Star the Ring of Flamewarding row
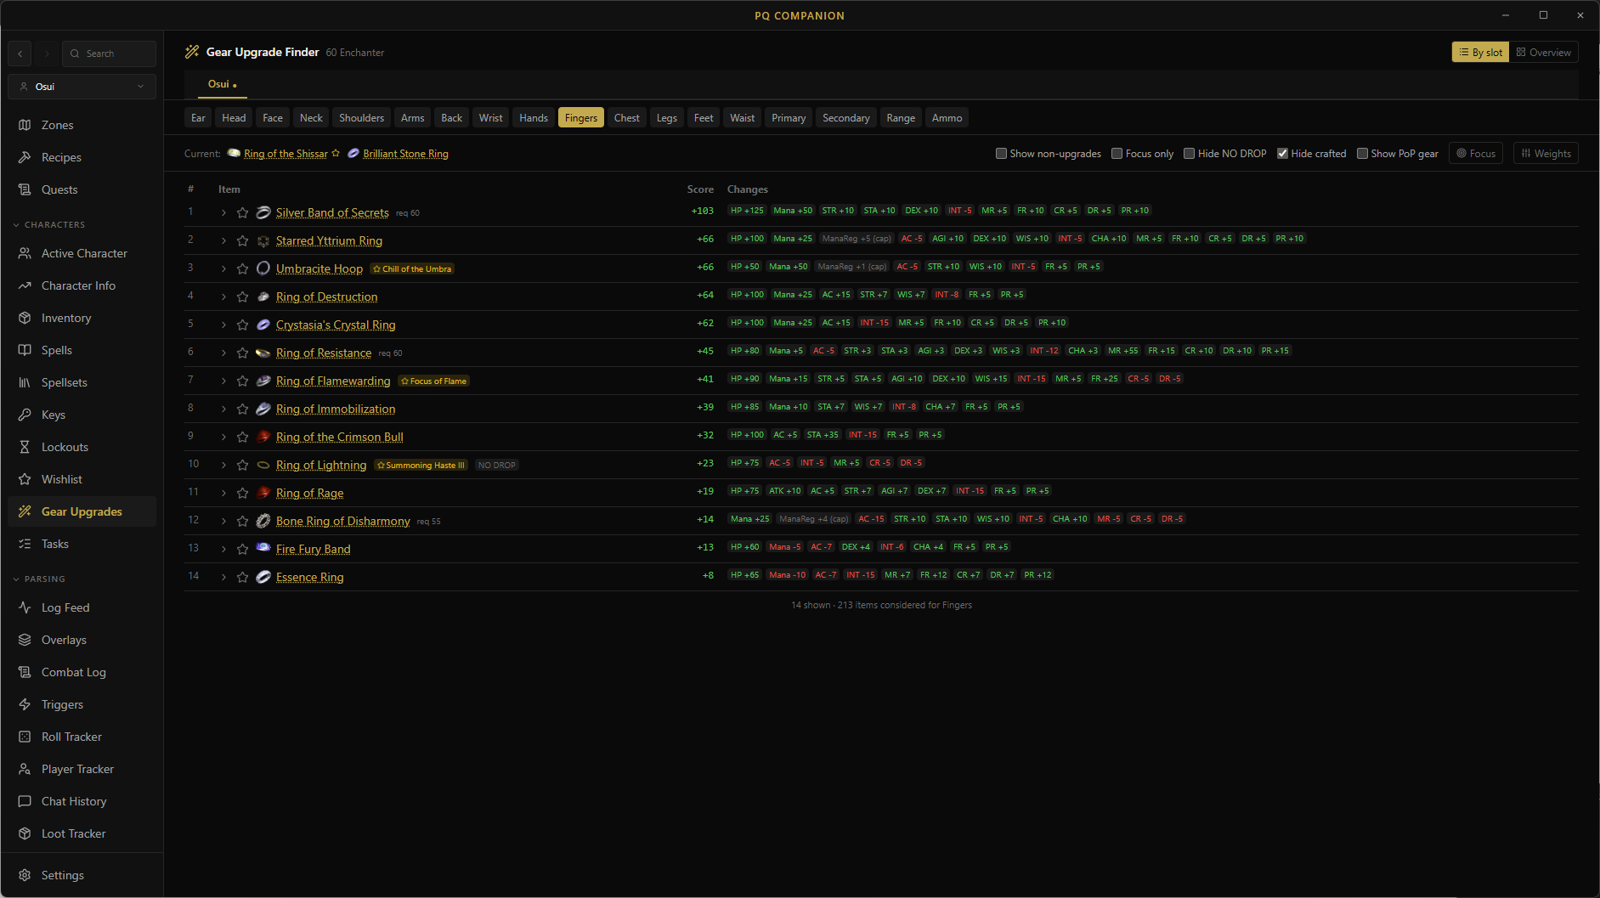1600x898 pixels. coord(242,381)
